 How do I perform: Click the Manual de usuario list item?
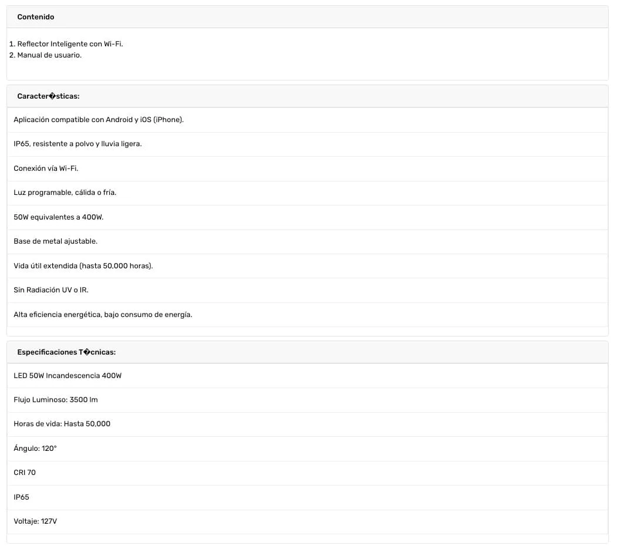[x=49, y=55]
